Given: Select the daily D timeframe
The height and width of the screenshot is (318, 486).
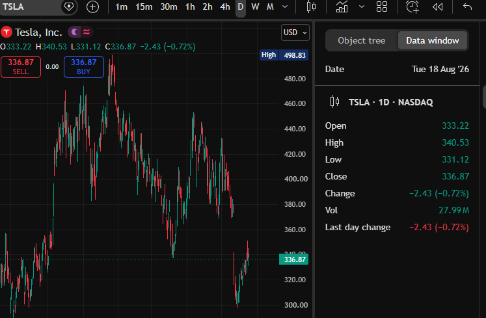Looking at the screenshot, I should coord(241,7).
